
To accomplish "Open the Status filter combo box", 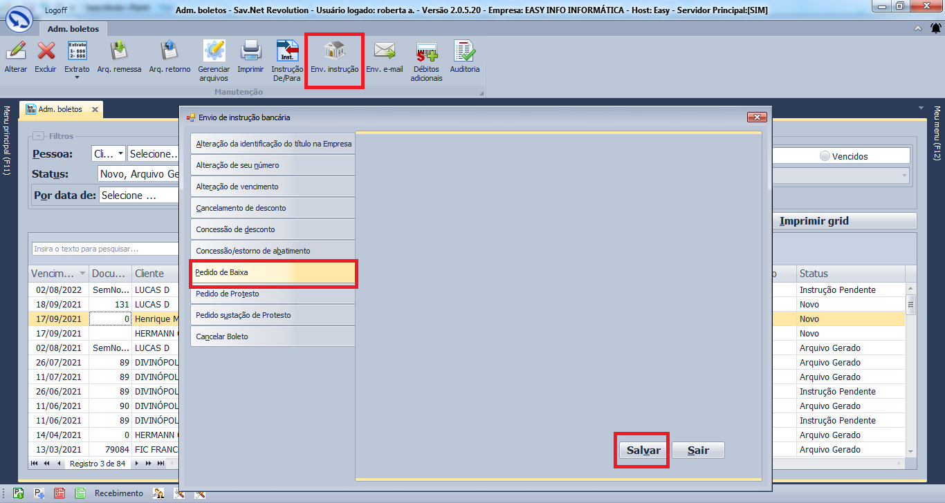I will tap(138, 173).
